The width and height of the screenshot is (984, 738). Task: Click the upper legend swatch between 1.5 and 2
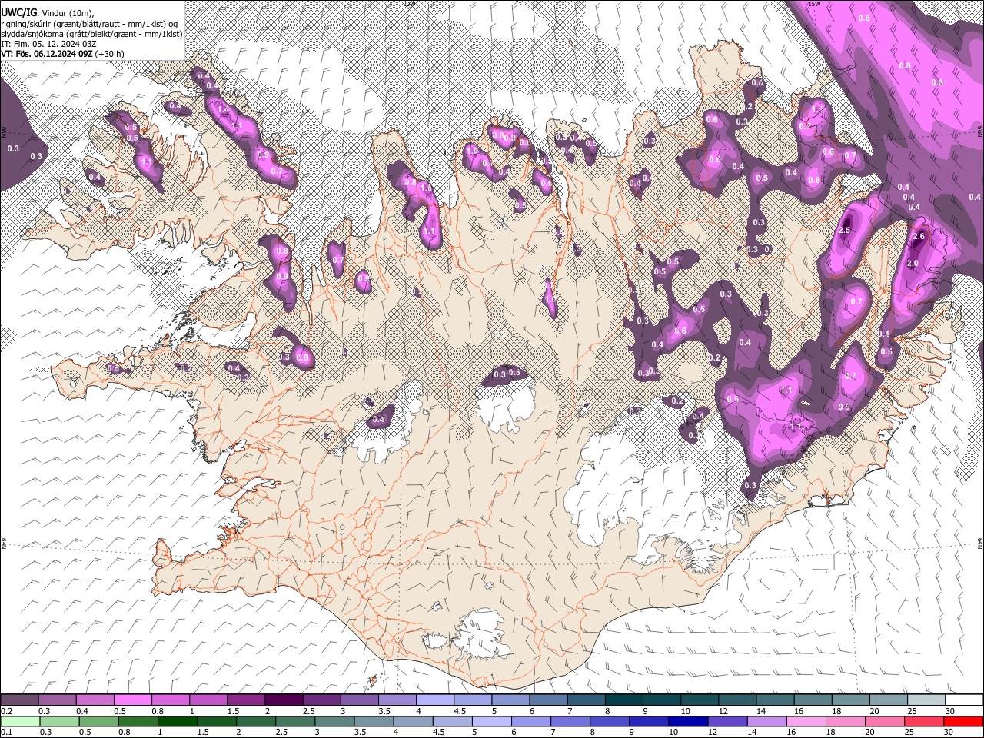tap(246, 700)
